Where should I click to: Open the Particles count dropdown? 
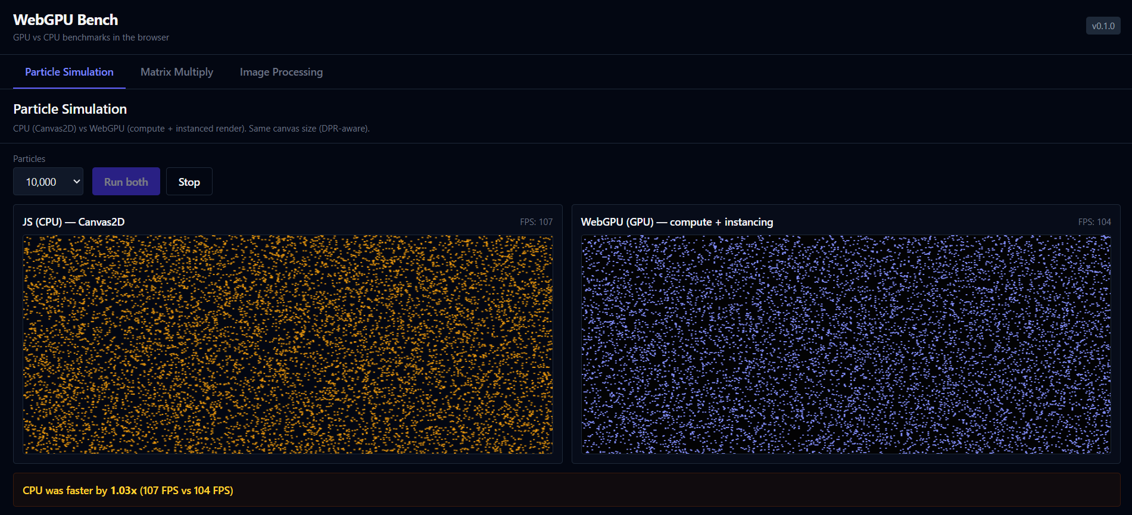click(48, 182)
